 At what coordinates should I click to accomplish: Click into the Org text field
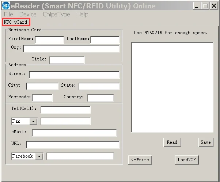pyautogui.click(x=71, y=48)
